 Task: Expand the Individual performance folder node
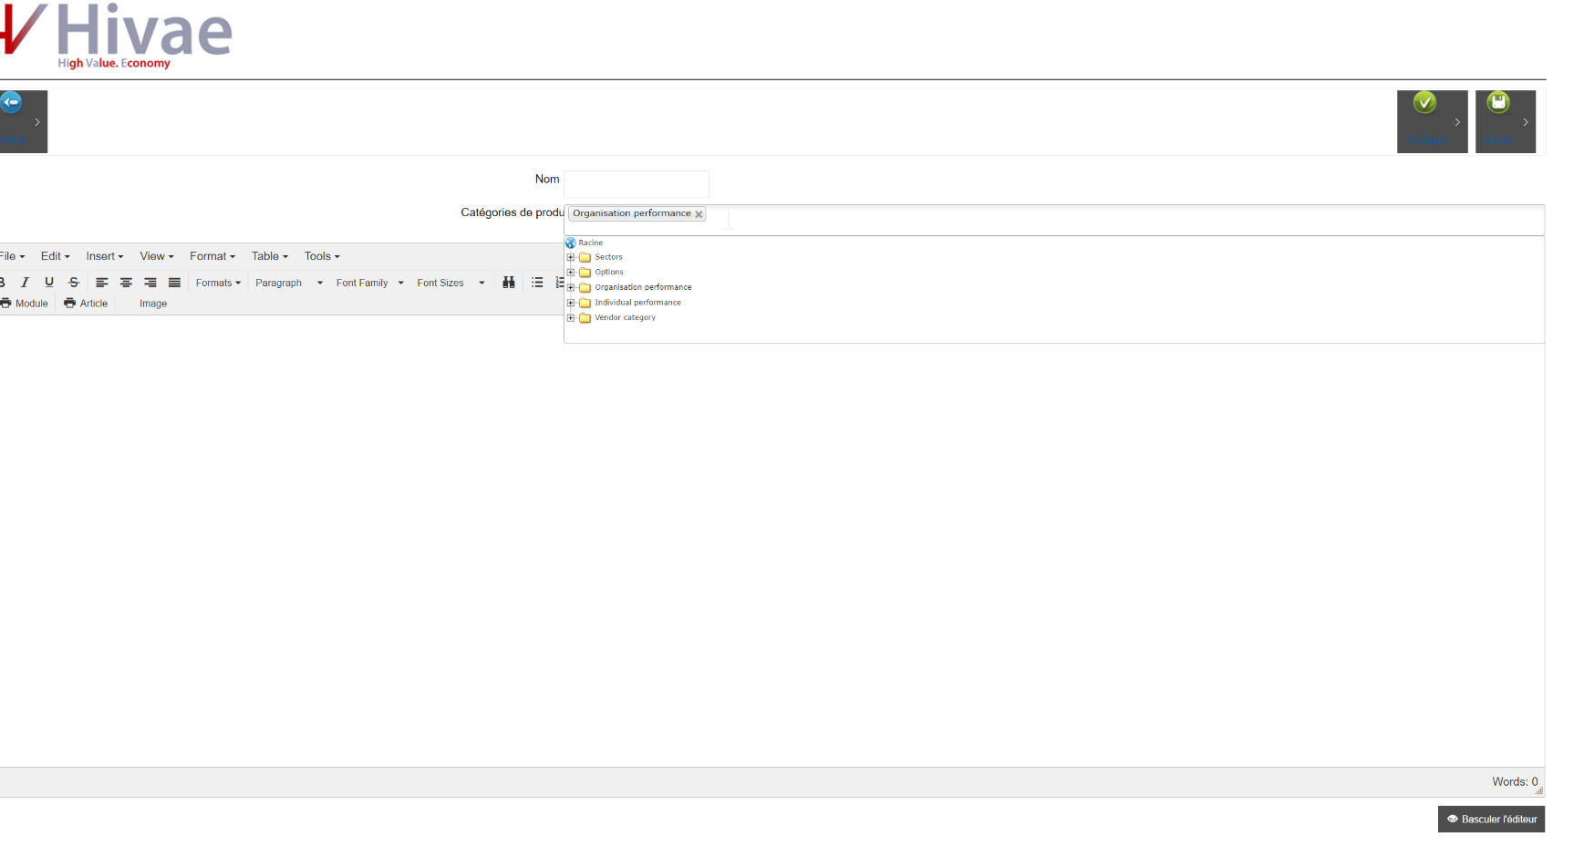click(571, 303)
